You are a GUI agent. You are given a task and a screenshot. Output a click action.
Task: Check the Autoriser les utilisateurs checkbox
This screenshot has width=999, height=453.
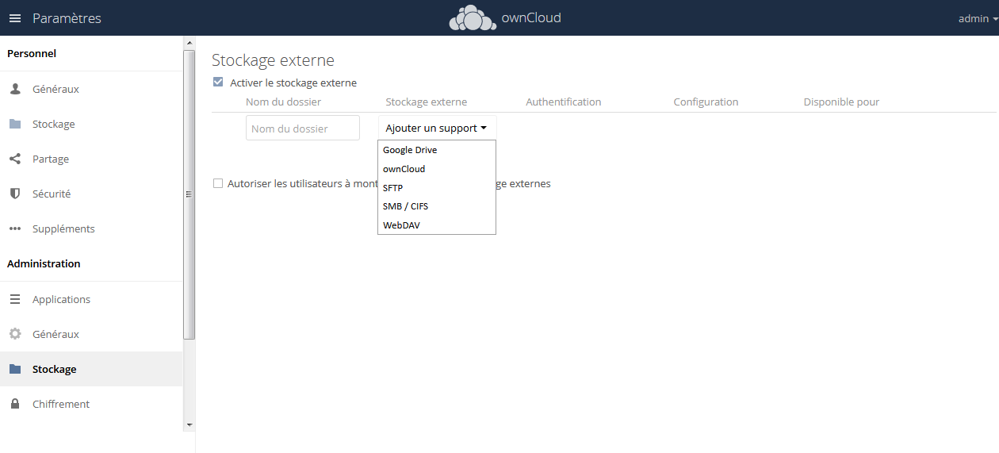(x=218, y=184)
